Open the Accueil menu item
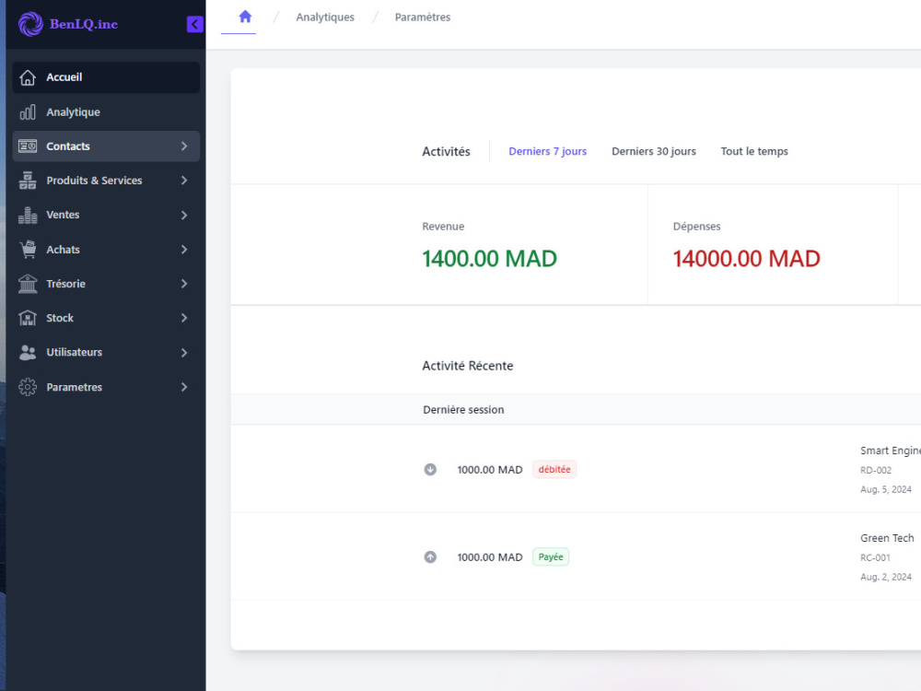The image size is (921, 691). 106,77
